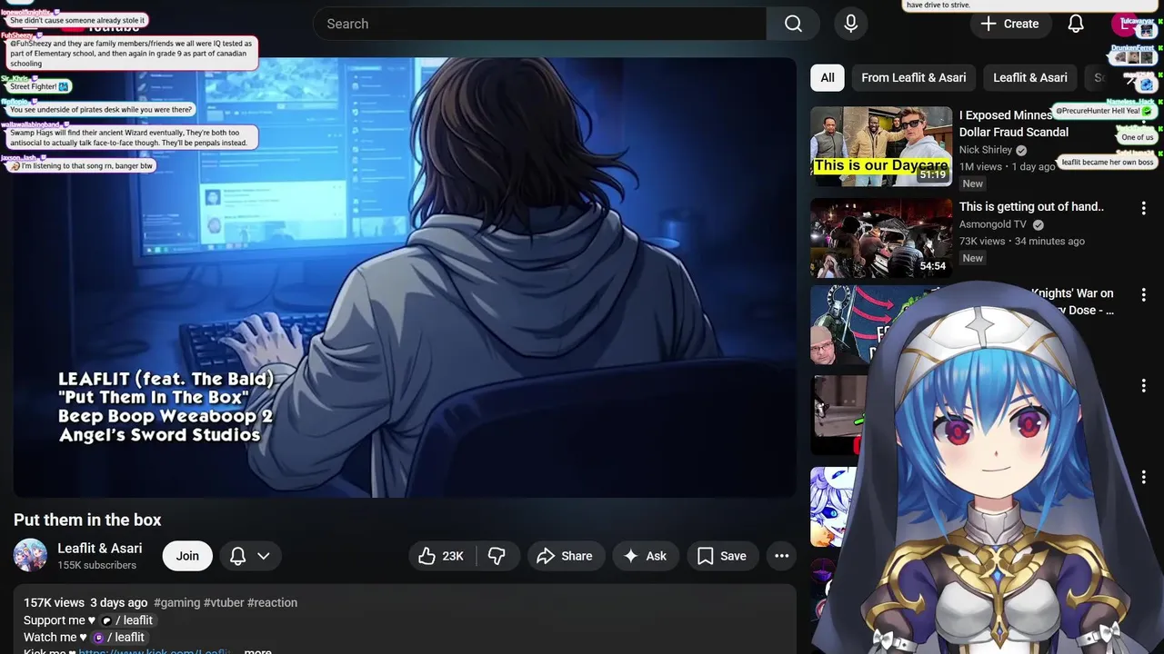The image size is (1164, 654).
Task: Open I Exposed Minnesota video thumbnail
Action: pos(881,146)
